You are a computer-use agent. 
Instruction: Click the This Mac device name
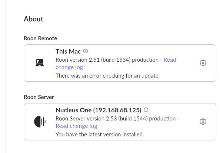pyautogui.click(x=68, y=51)
